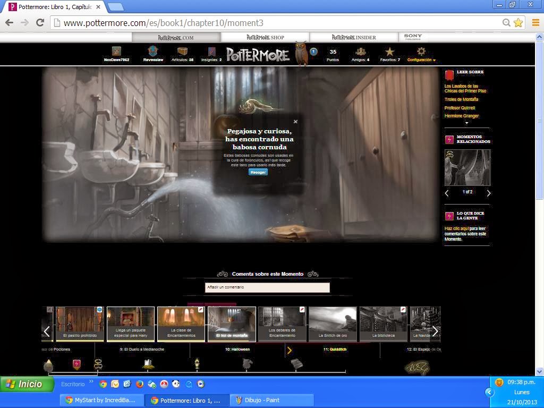Reload the page
Screen dimensions: 544x408
[40, 23]
